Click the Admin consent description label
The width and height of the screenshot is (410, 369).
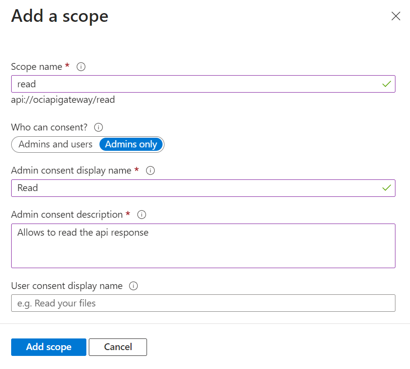point(67,214)
